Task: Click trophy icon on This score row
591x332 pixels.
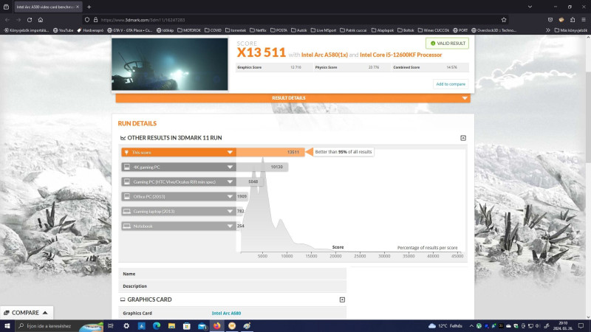Action: click(126, 153)
